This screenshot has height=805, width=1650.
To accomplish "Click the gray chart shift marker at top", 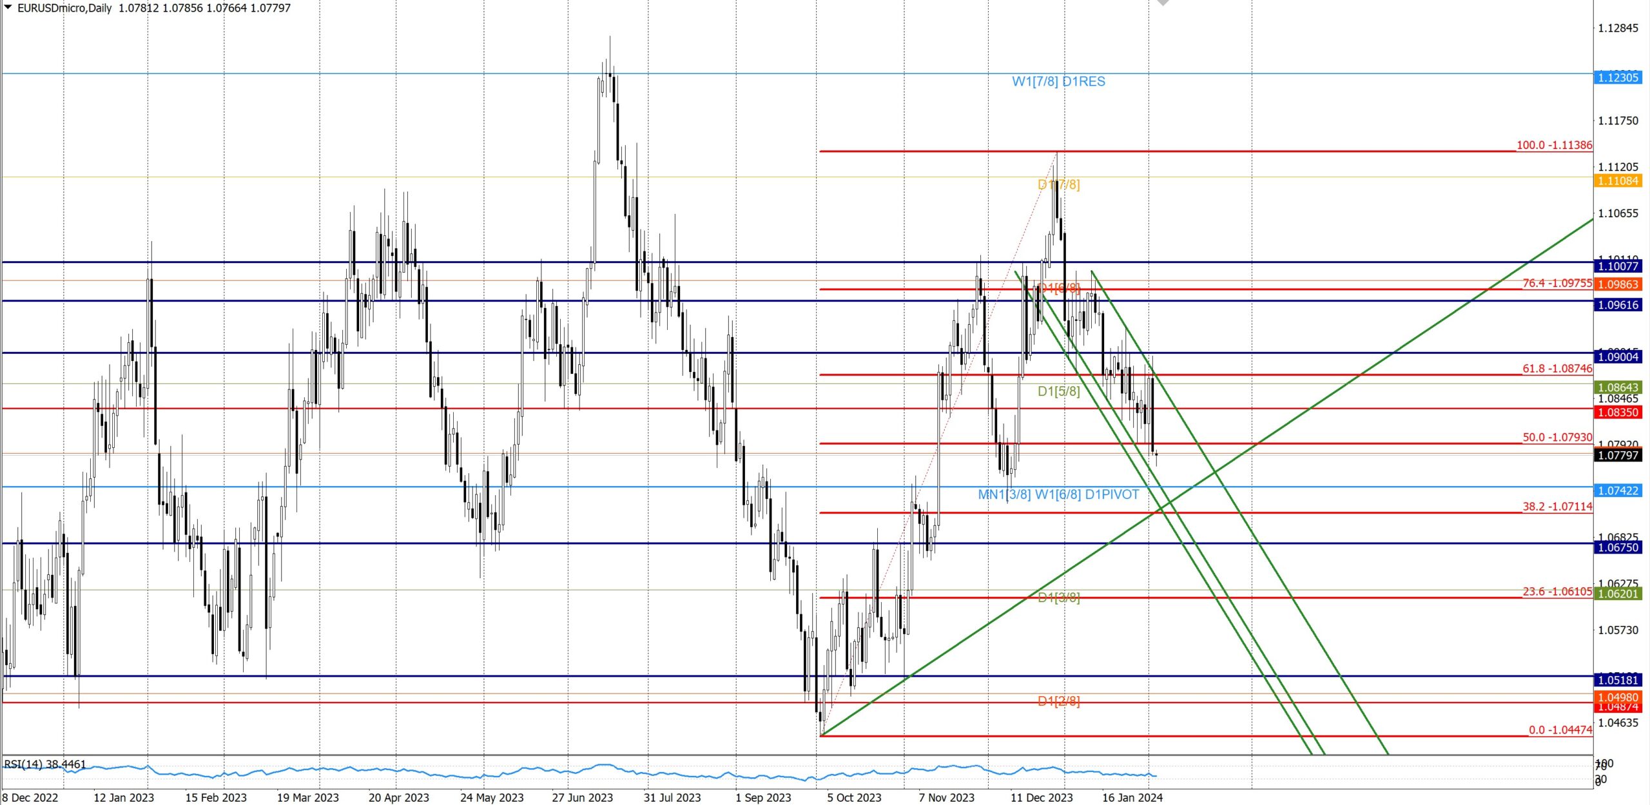I will [x=1163, y=3].
